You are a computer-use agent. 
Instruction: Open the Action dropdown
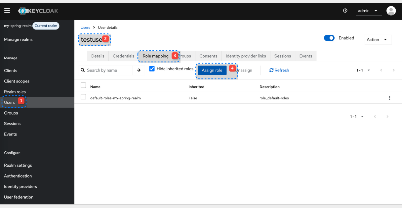coord(378,39)
